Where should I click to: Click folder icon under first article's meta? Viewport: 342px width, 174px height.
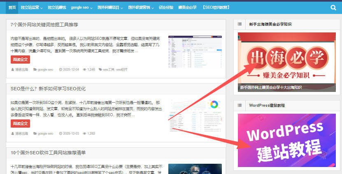tap(35, 69)
